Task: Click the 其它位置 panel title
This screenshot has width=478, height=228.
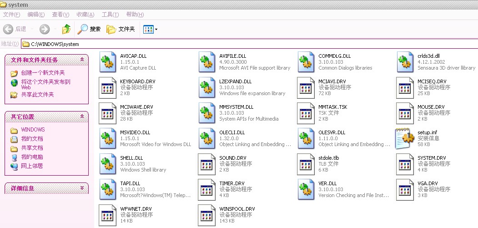Action: click(23, 117)
